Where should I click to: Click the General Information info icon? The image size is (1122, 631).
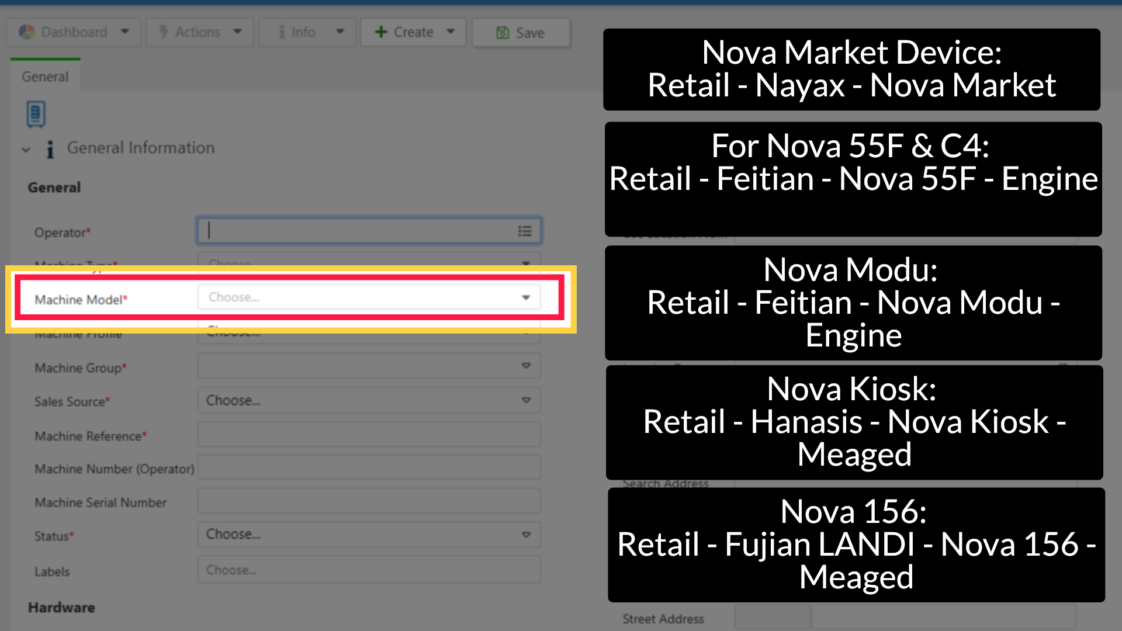pos(50,149)
